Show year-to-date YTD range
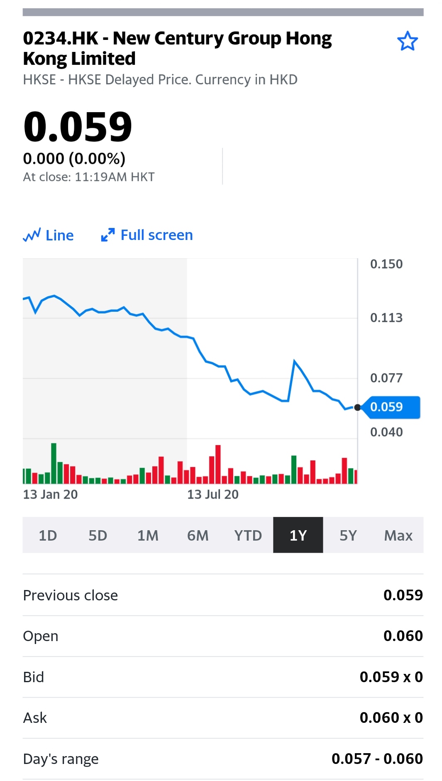442x781 pixels. click(248, 535)
